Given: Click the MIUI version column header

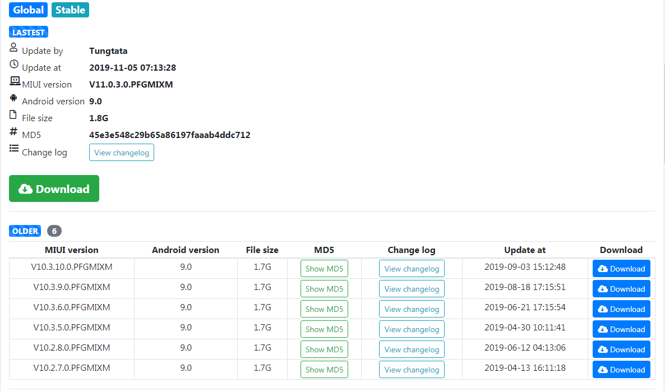Looking at the screenshot, I should (x=72, y=250).
